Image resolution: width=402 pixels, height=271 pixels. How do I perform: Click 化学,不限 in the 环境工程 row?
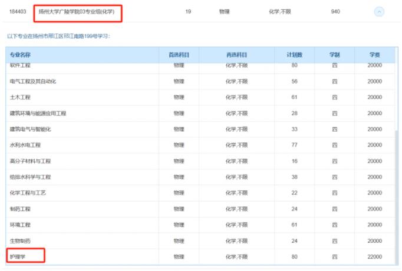236,225
